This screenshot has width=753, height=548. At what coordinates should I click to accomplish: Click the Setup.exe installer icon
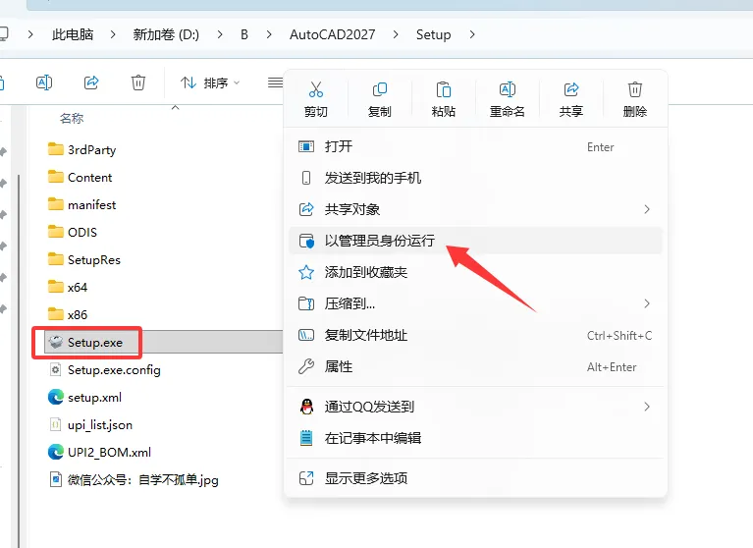(x=56, y=342)
